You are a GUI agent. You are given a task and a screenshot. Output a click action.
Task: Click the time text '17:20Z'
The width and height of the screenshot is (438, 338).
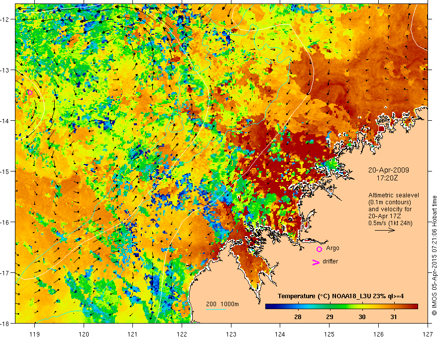(387, 177)
